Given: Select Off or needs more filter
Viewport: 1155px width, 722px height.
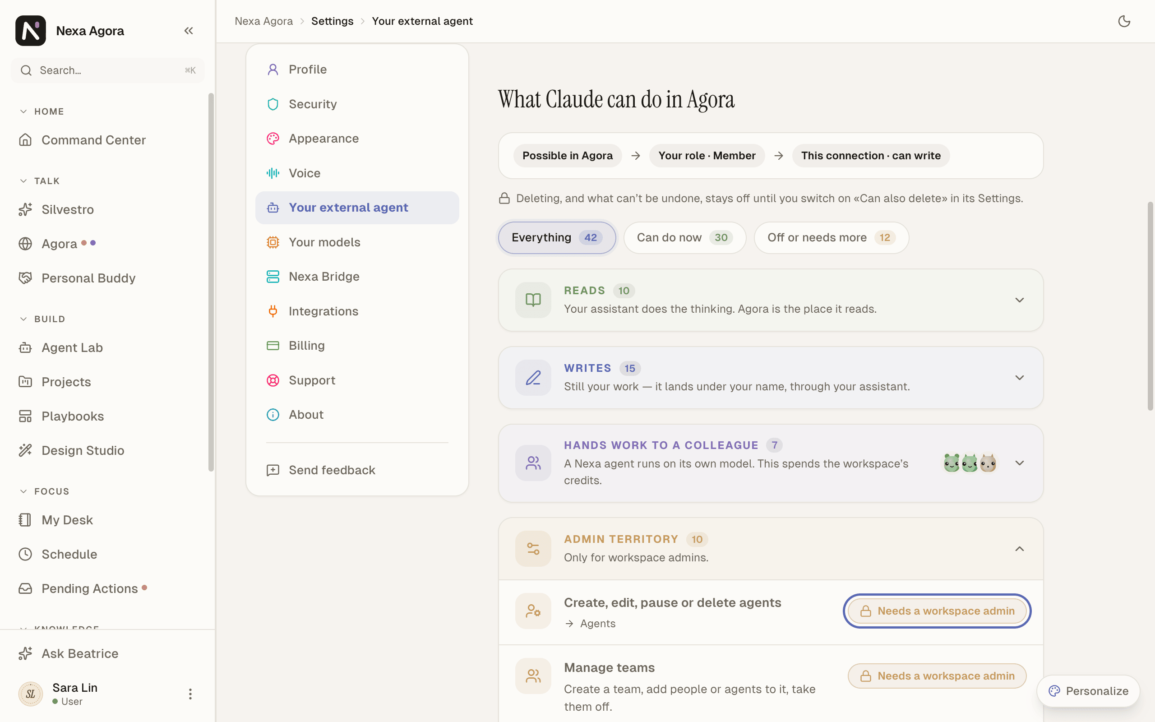Looking at the screenshot, I should click(x=831, y=237).
